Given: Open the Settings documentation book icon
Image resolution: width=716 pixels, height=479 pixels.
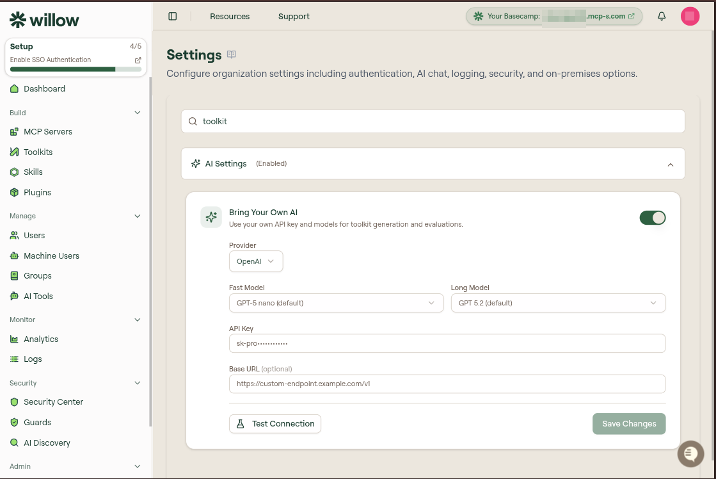Looking at the screenshot, I should pyautogui.click(x=232, y=55).
